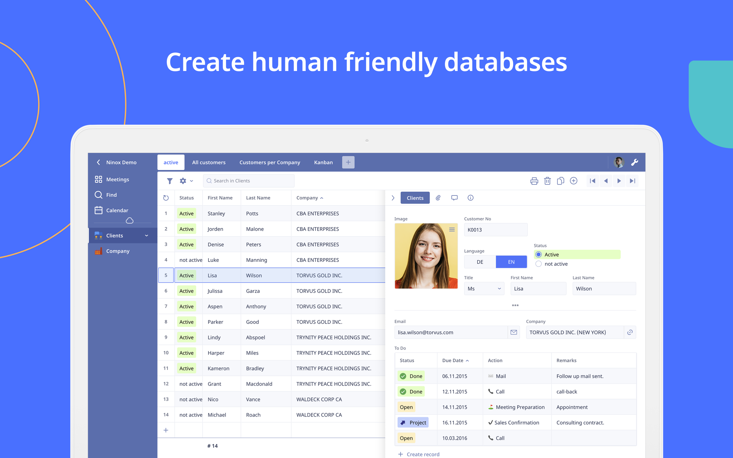Screen dimensions: 733x458
Task: Click the settings gear icon in toolbar
Action: click(183, 181)
